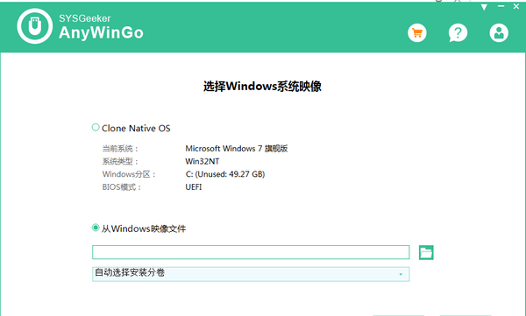526x316 pixels.
Task: Minimize the AnyWinGo window
Action: pos(501,6)
